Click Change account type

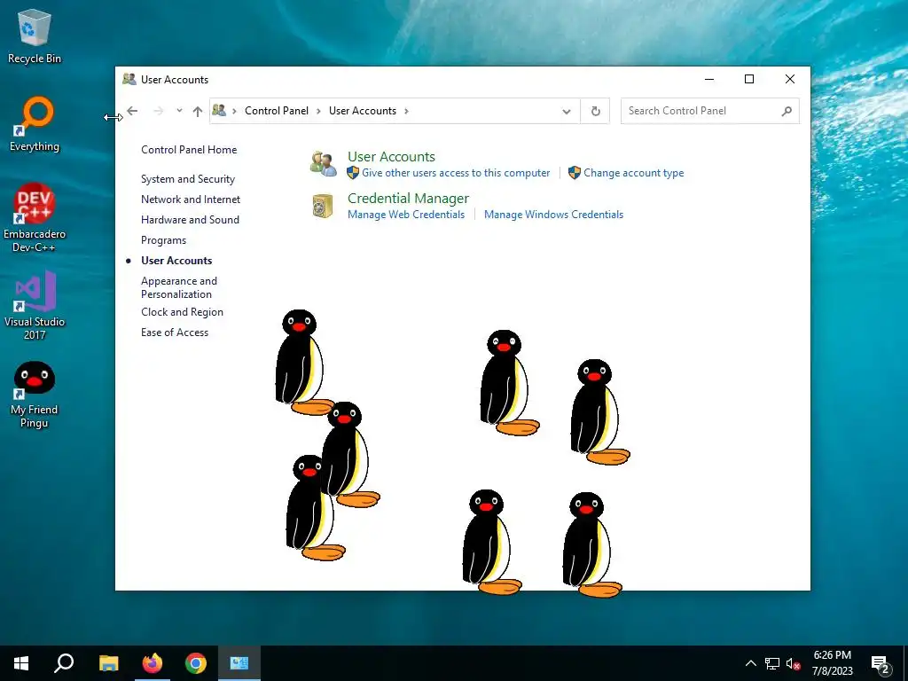click(633, 173)
